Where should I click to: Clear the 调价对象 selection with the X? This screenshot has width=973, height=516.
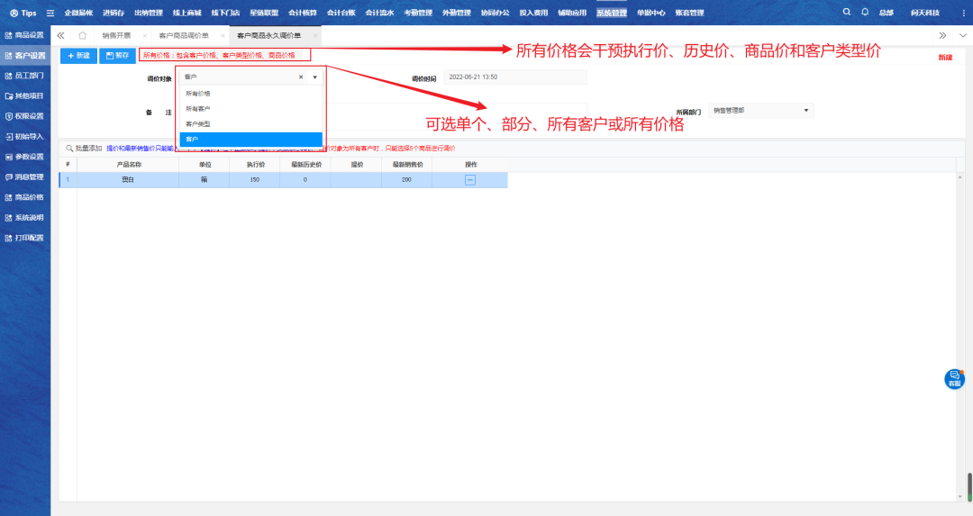(x=301, y=77)
